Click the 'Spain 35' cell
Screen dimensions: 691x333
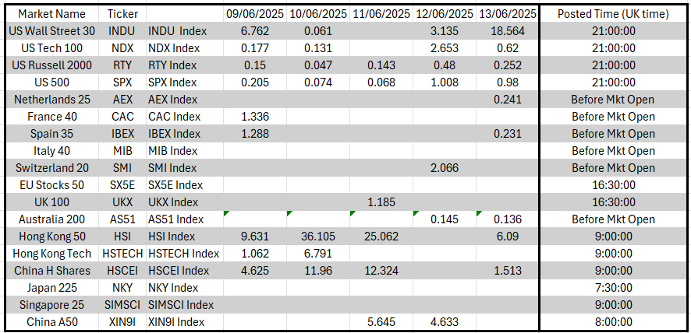pyautogui.click(x=51, y=134)
